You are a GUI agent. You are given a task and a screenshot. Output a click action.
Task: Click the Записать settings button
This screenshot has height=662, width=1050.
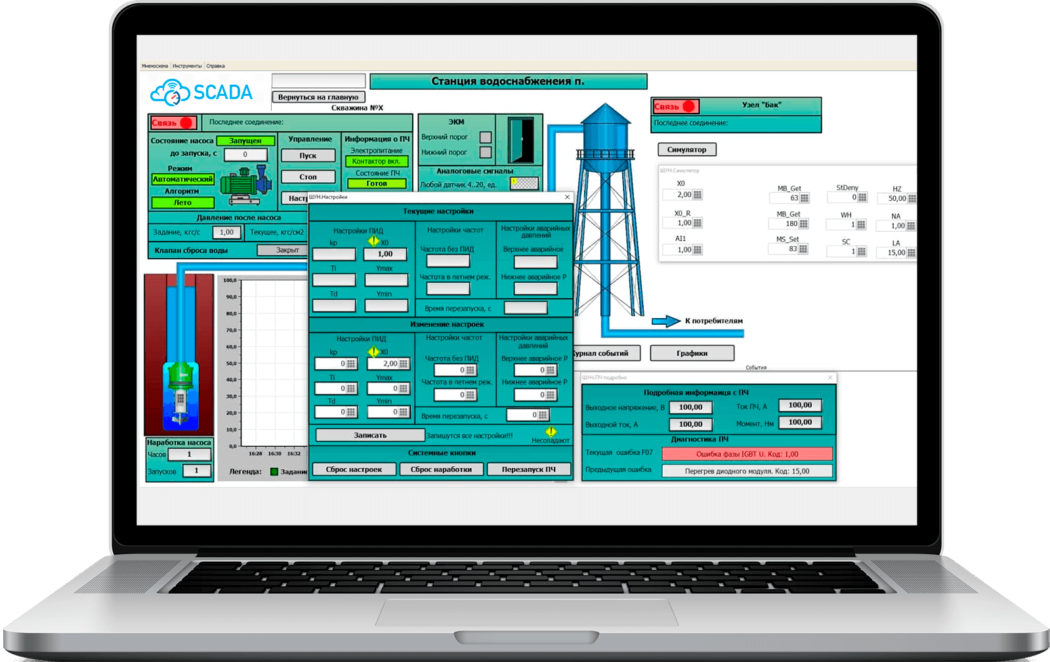pos(371,434)
